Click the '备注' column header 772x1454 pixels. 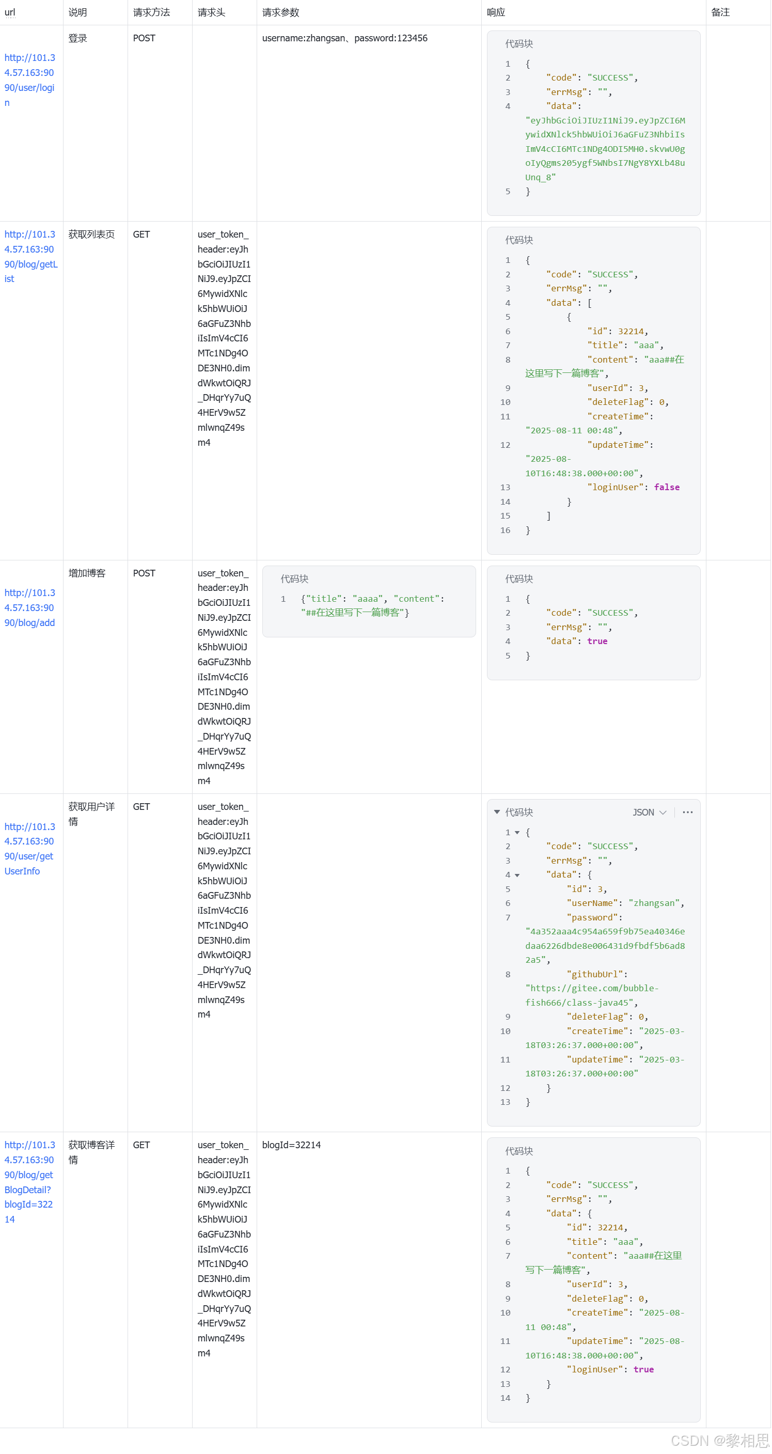tap(720, 12)
